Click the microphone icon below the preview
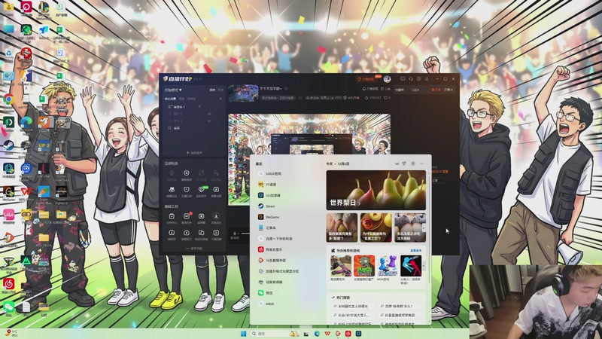Viewport: 602px width, 339px height. [235, 234]
